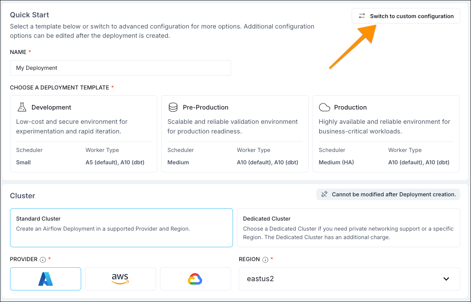Screen dimensions: 471x302
Task: Click the flask icon on Development template
Action: point(21,107)
